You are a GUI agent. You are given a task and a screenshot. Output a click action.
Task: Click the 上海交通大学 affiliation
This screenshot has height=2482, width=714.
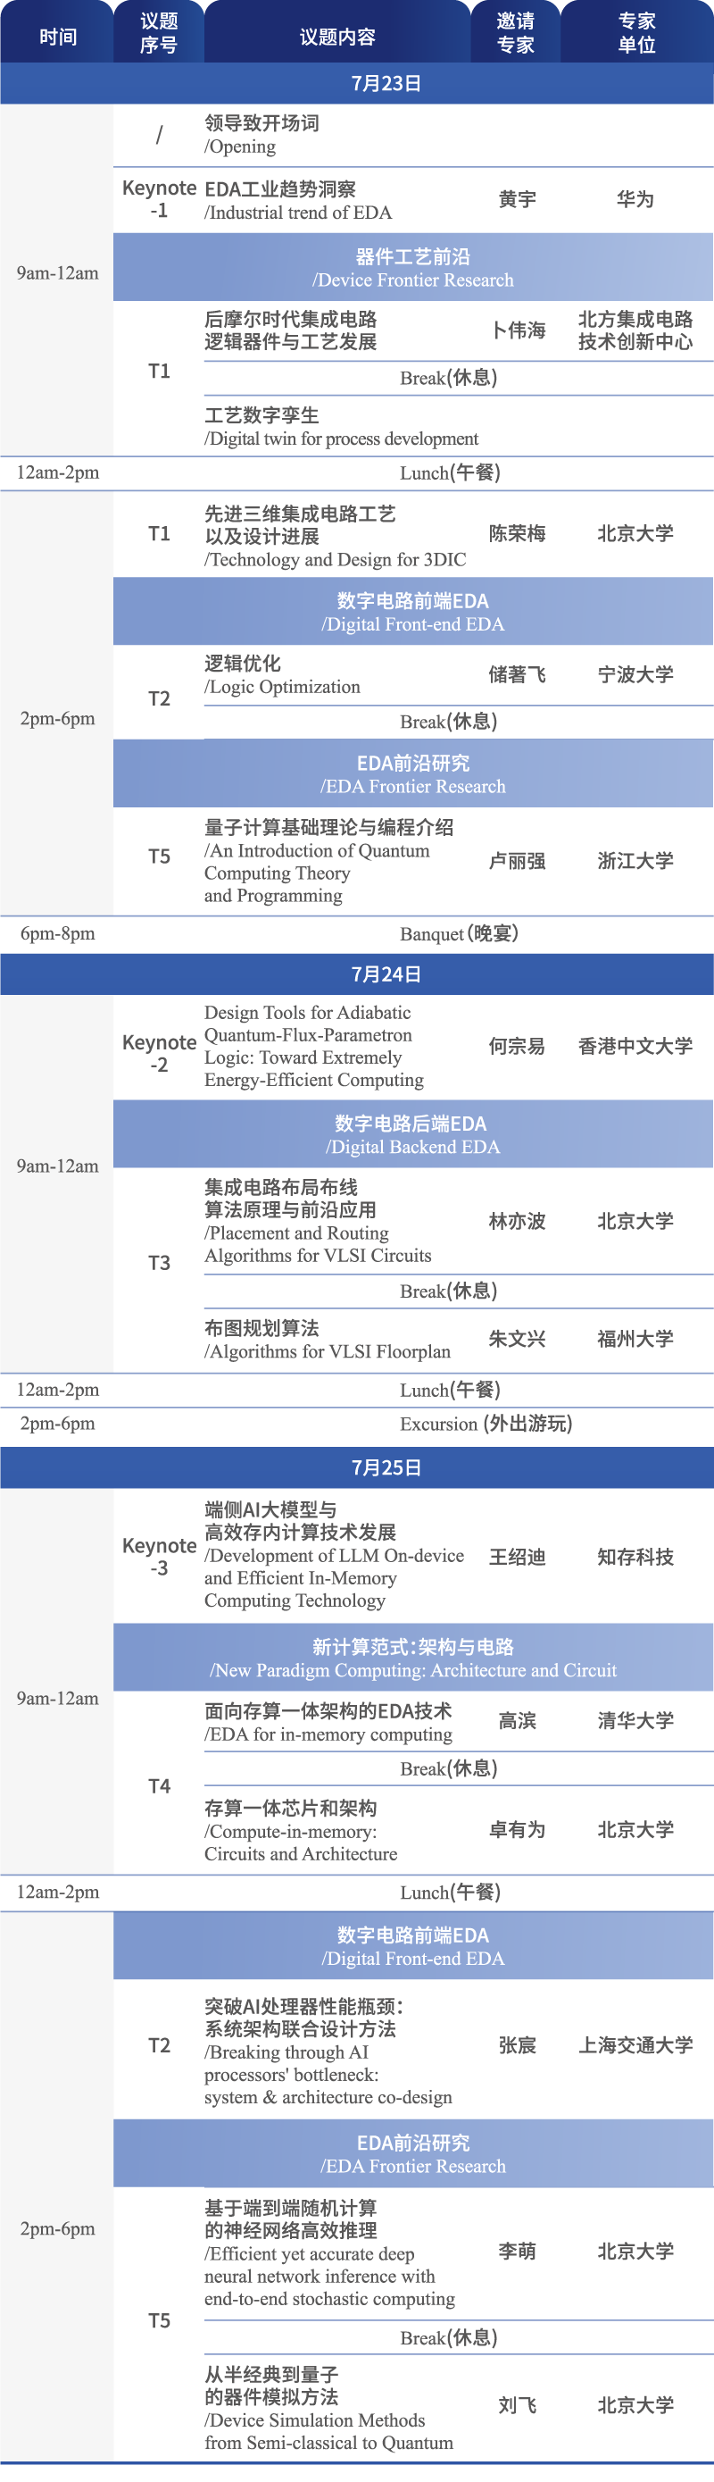[635, 2044]
